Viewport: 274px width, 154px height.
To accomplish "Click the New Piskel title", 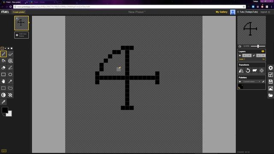I will click(x=137, y=12).
